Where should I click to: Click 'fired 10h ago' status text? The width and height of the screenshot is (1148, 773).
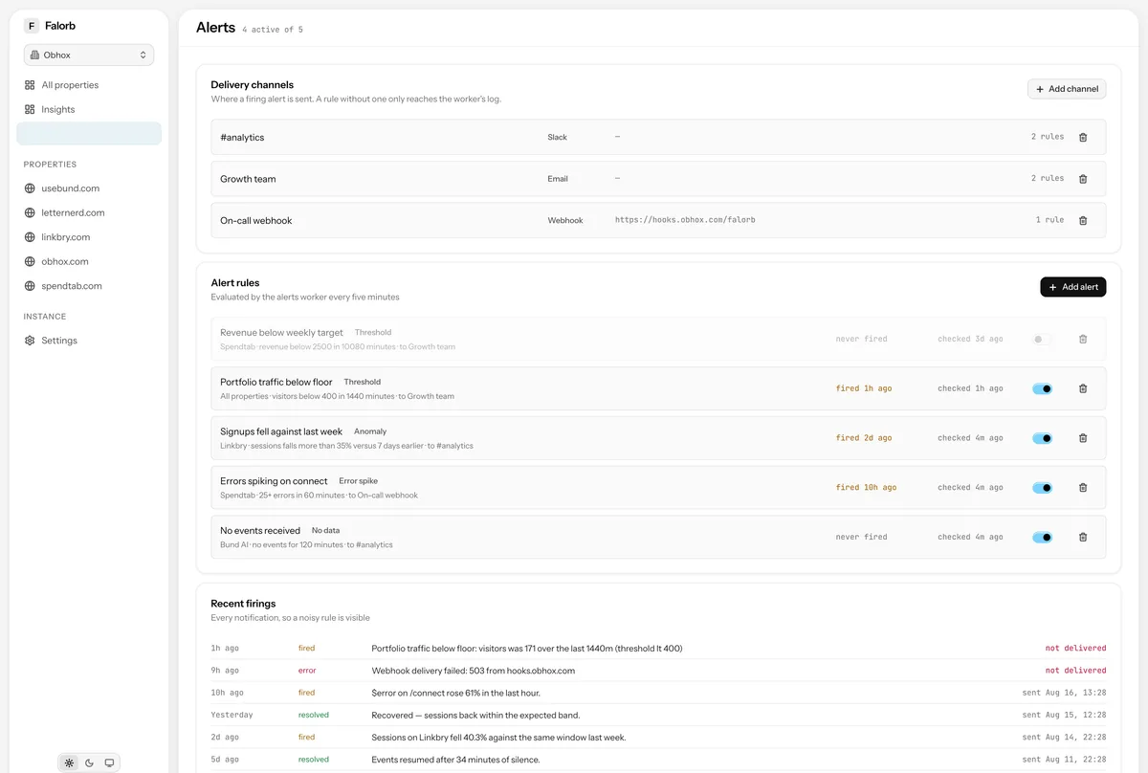tap(866, 487)
